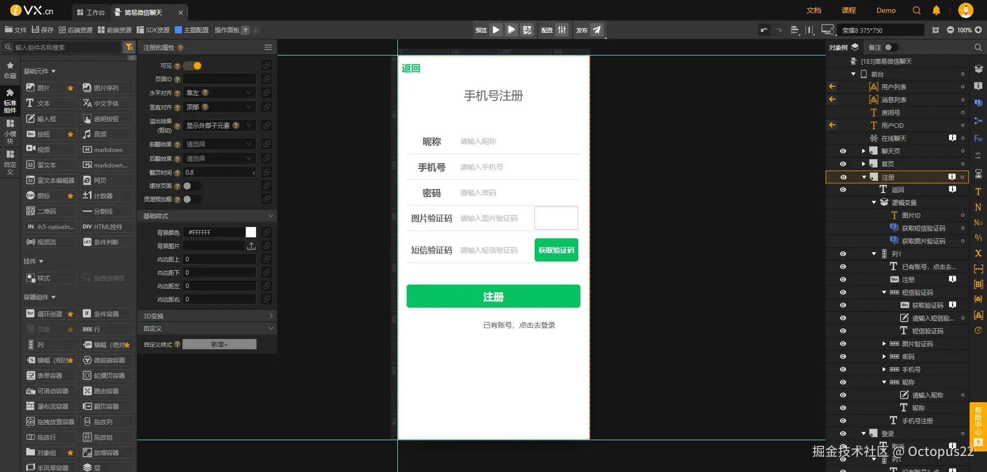
Task: Click the white background color swatch
Action: click(x=251, y=232)
